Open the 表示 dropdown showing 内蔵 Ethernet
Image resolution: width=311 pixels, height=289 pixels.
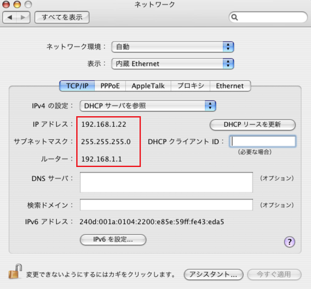[x=173, y=64]
